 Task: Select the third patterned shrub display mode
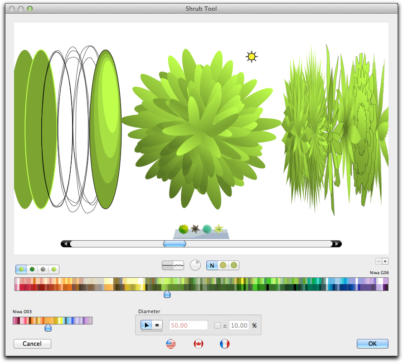point(234,266)
